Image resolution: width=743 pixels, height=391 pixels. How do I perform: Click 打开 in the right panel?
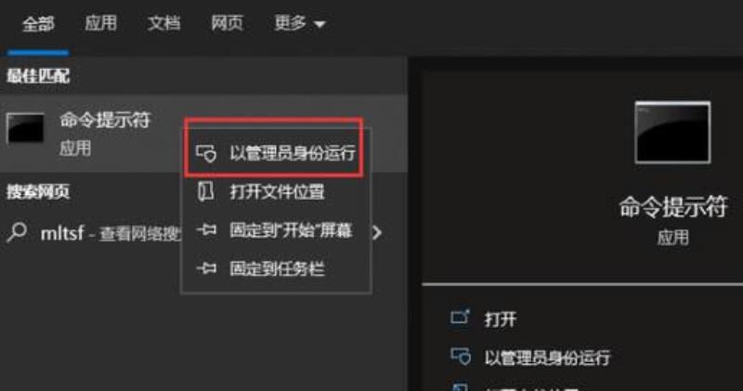pyautogui.click(x=501, y=319)
